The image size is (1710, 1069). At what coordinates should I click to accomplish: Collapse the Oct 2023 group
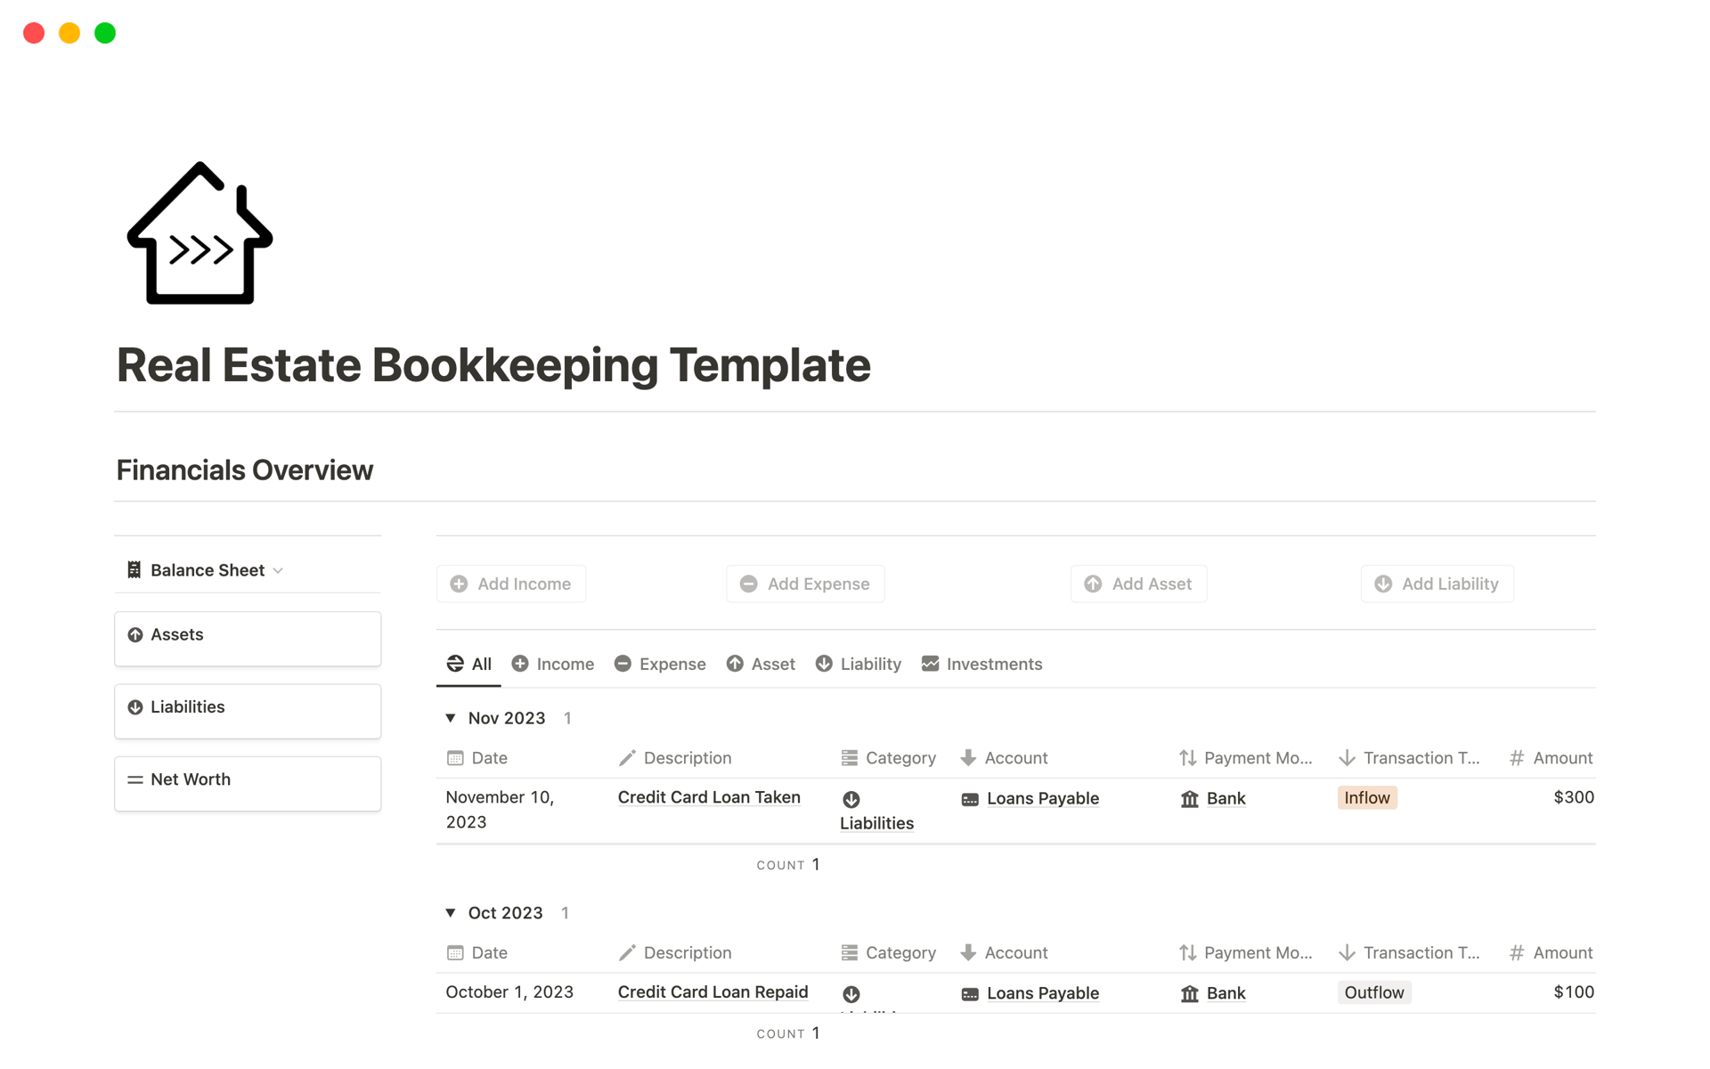(x=451, y=912)
